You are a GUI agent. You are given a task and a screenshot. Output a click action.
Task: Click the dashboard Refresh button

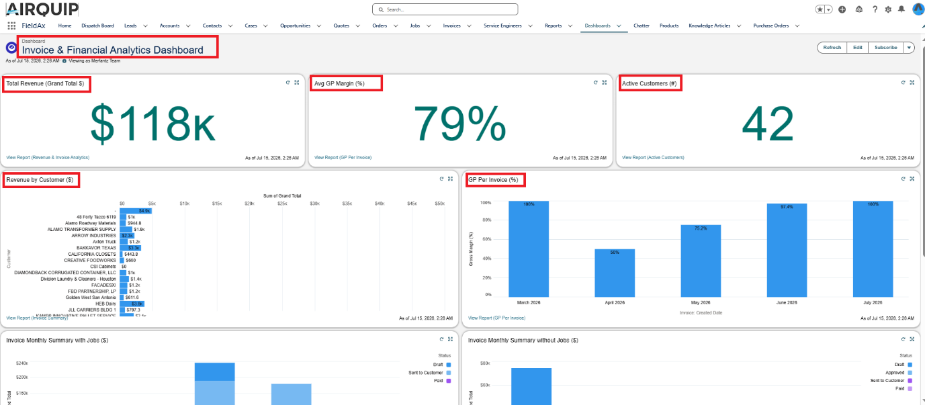coord(832,48)
